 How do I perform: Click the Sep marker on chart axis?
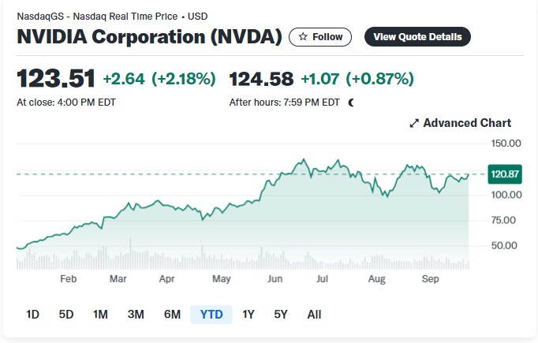pos(430,279)
